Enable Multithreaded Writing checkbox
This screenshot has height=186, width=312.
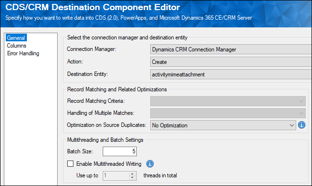(70, 164)
